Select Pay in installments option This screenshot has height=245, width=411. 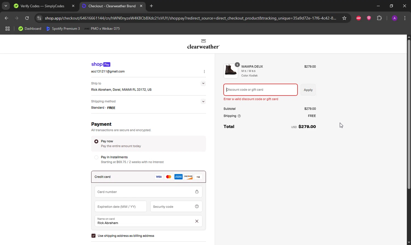pos(96,157)
